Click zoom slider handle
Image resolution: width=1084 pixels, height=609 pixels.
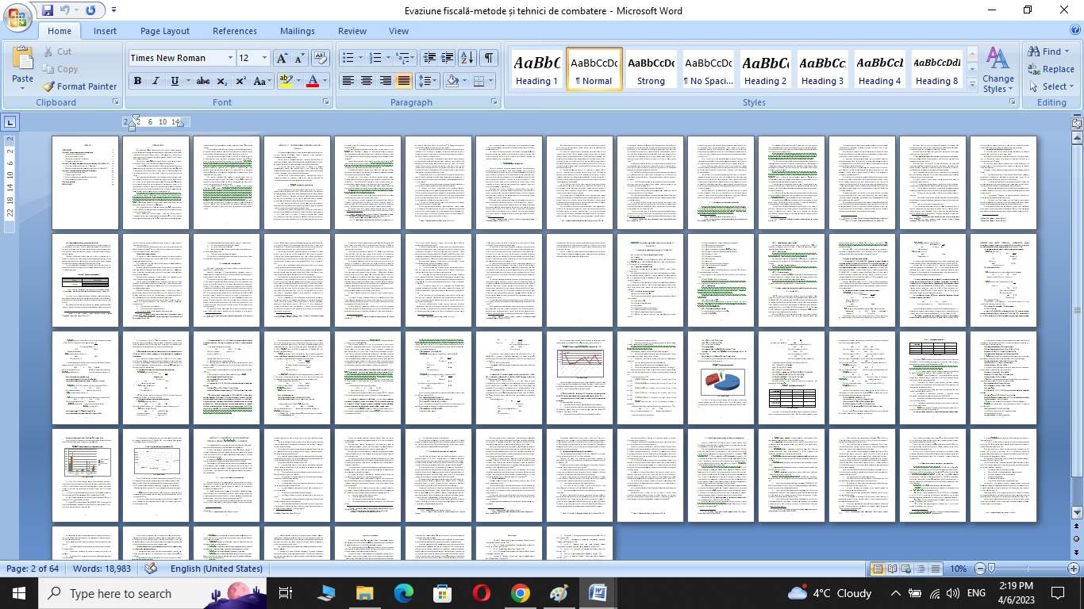[991, 569]
